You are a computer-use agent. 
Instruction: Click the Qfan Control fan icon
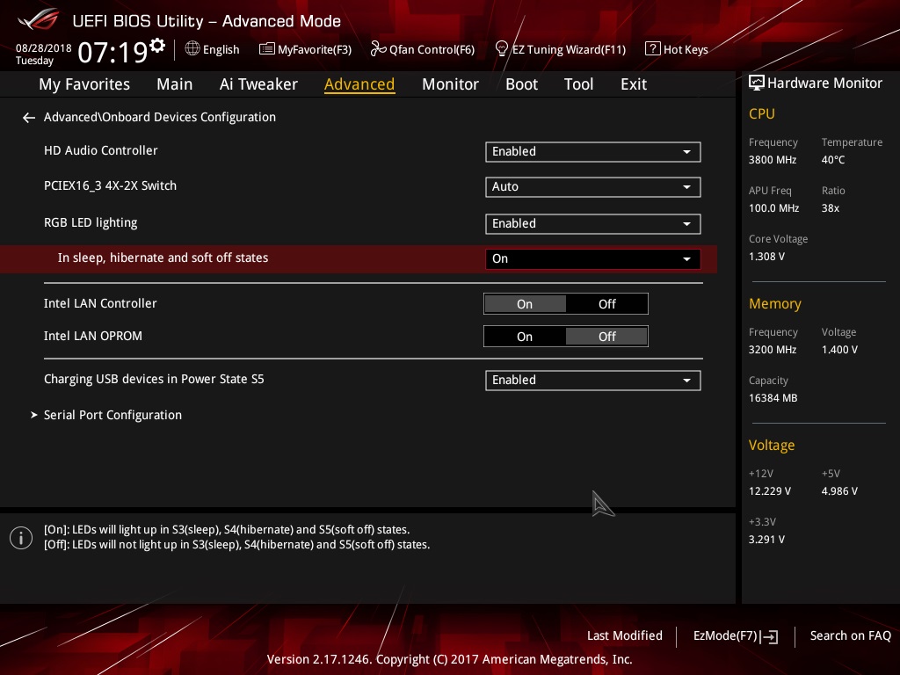coord(378,49)
